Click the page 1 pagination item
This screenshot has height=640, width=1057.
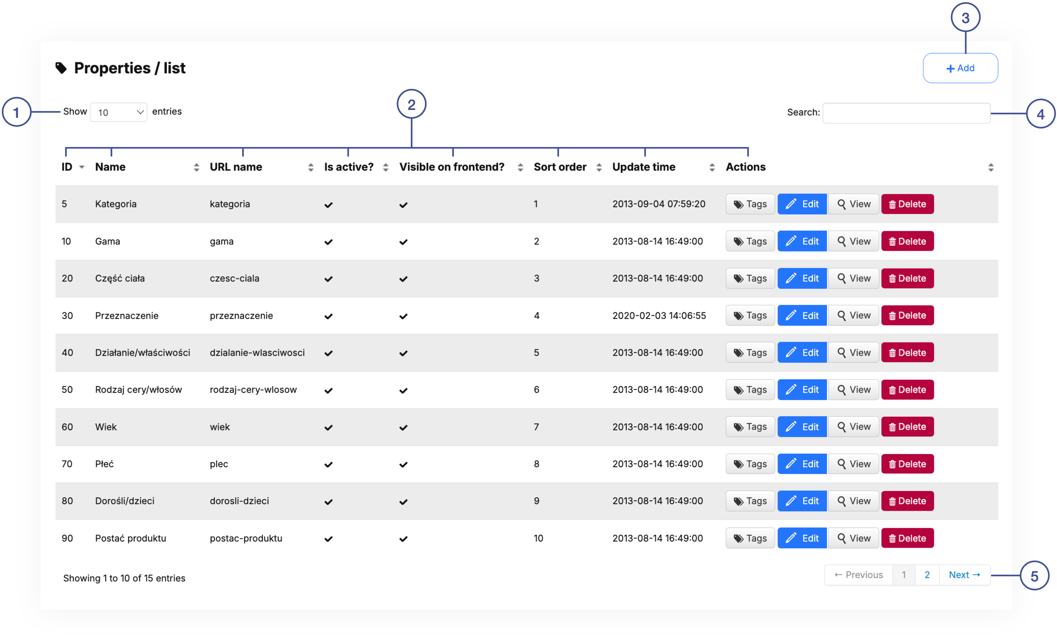pos(903,575)
